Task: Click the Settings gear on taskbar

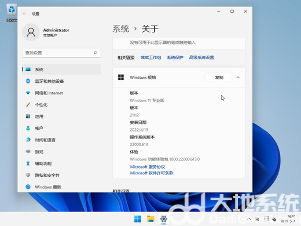Action: click(164, 219)
